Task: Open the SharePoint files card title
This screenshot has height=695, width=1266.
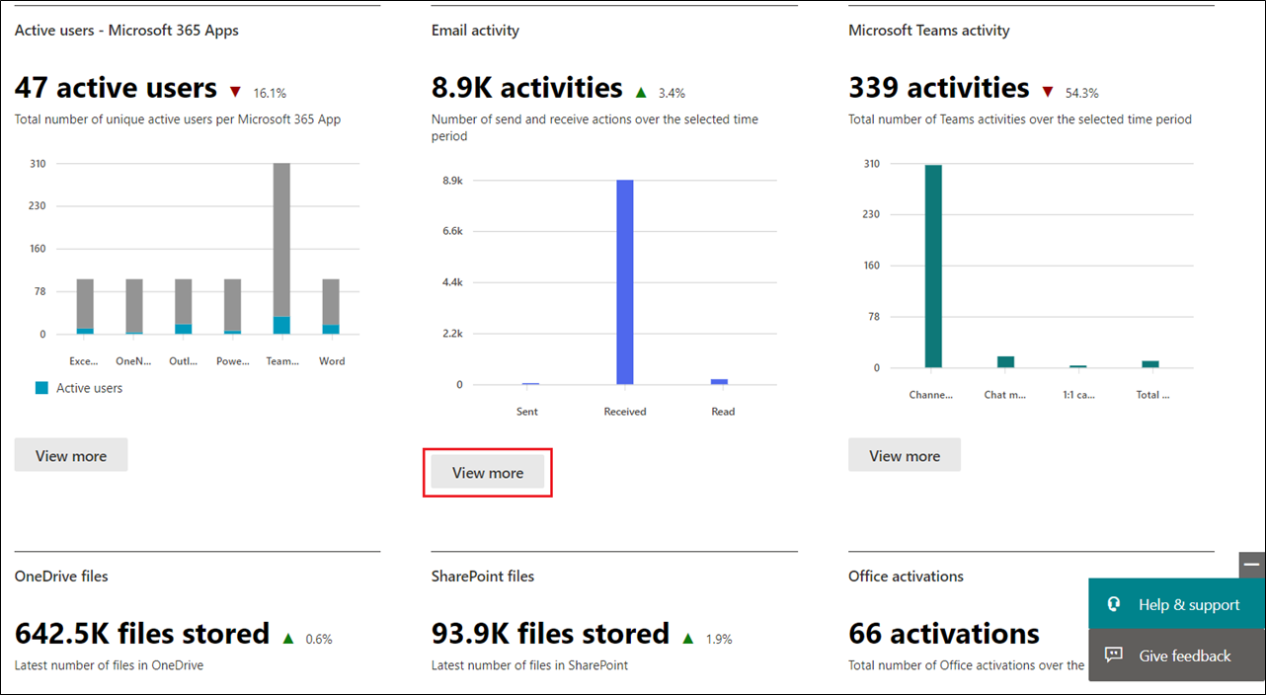Action: tap(483, 576)
